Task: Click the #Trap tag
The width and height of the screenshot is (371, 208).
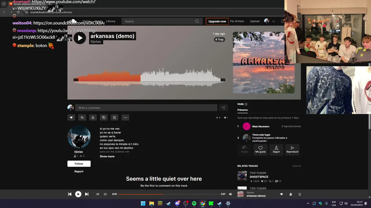Action: [x=219, y=40]
